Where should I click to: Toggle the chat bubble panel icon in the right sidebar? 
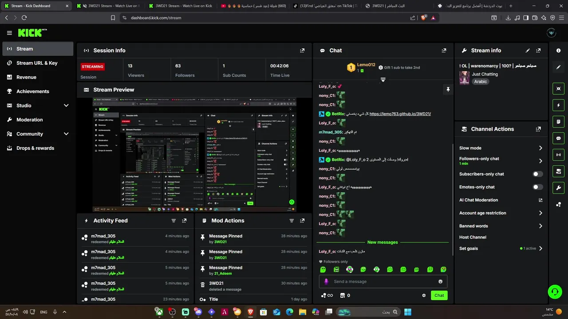558,138
